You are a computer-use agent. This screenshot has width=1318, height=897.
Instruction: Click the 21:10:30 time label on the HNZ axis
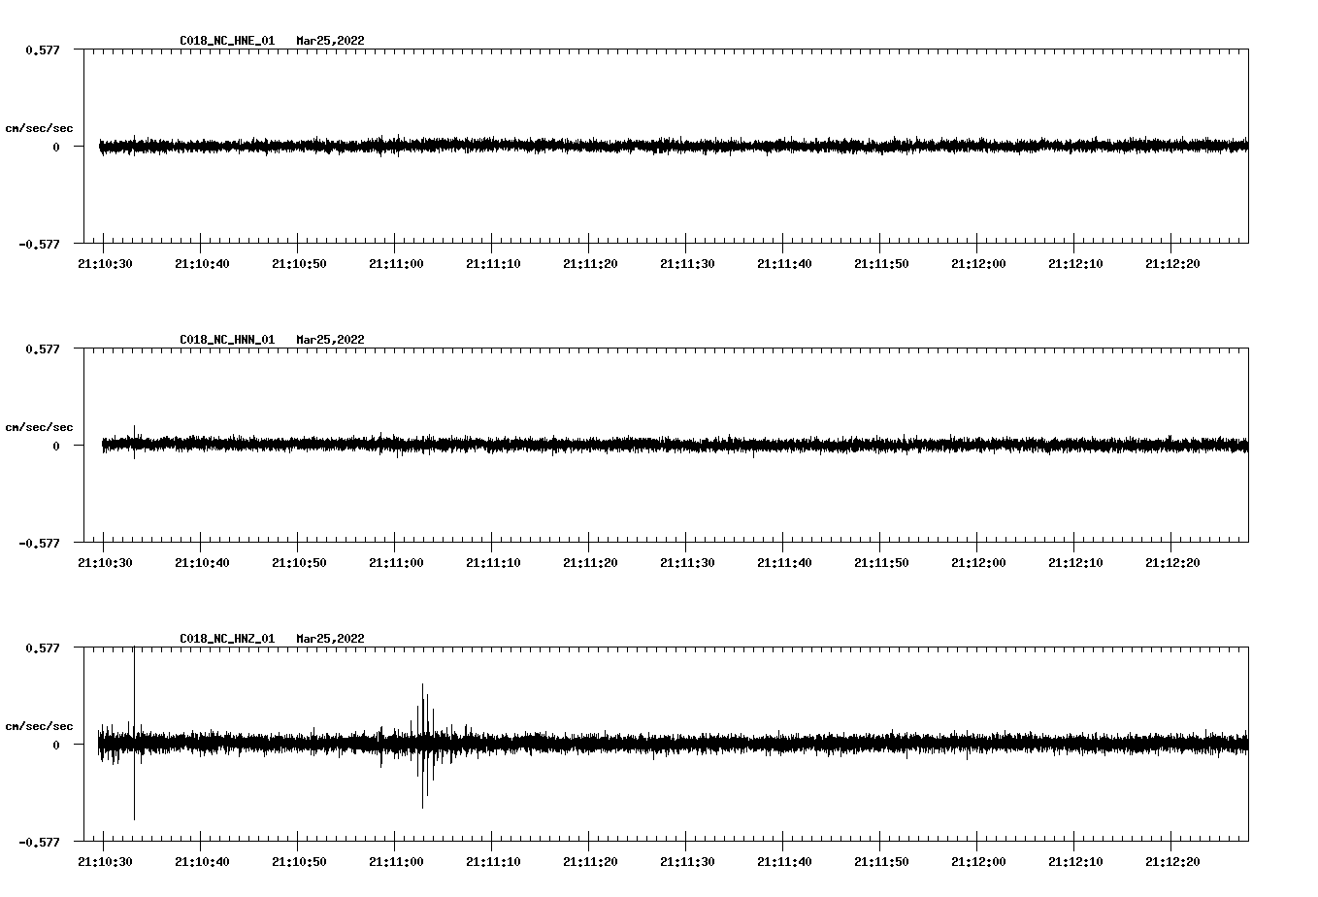105,862
